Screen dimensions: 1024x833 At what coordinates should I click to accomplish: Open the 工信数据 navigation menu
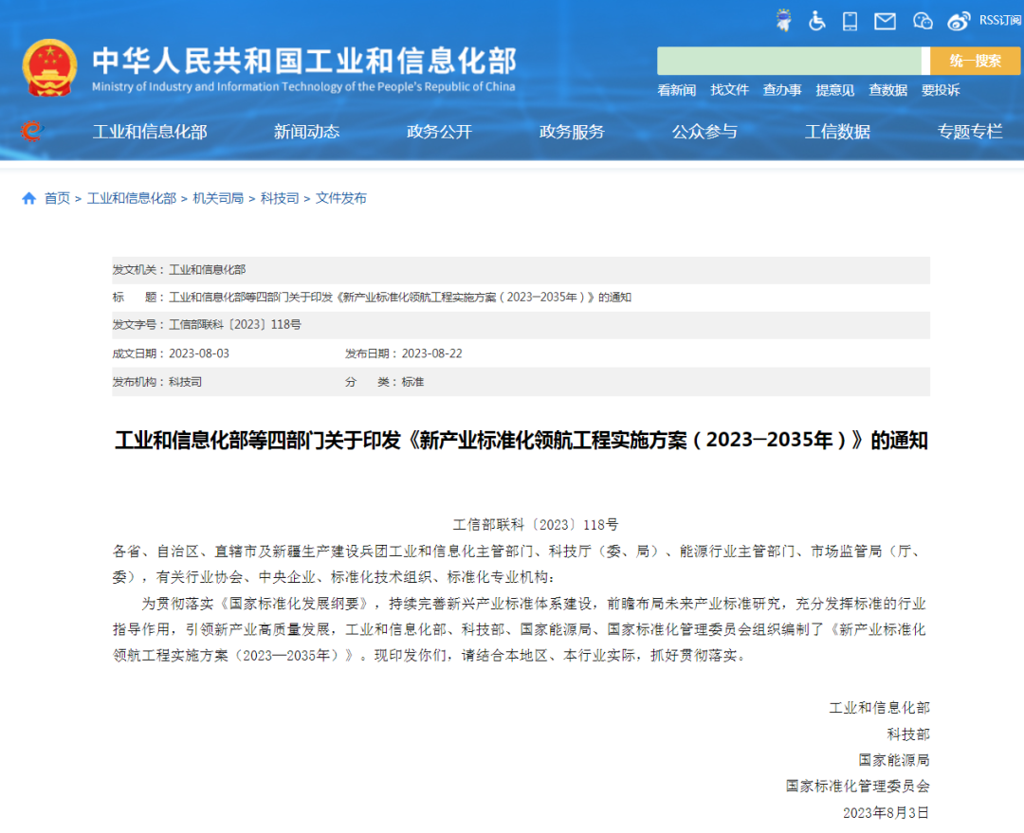coord(837,132)
